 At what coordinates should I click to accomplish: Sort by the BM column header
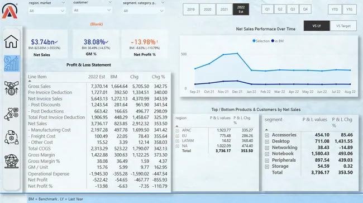pos(114,77)
